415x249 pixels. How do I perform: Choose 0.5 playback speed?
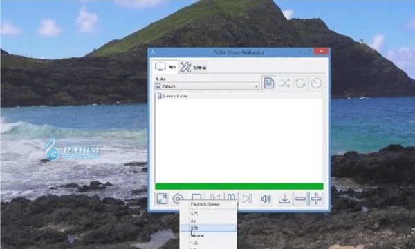tap(208, 221)
